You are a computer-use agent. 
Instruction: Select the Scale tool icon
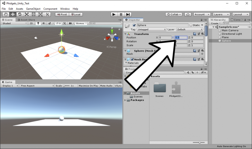(26, 14)
